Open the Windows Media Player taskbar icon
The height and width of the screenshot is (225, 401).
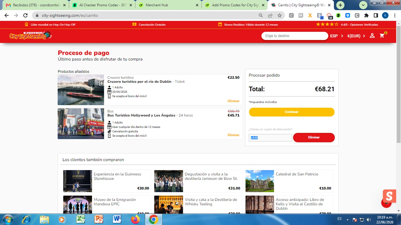click(62, 219)
